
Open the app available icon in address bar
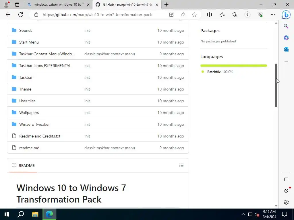171,15
